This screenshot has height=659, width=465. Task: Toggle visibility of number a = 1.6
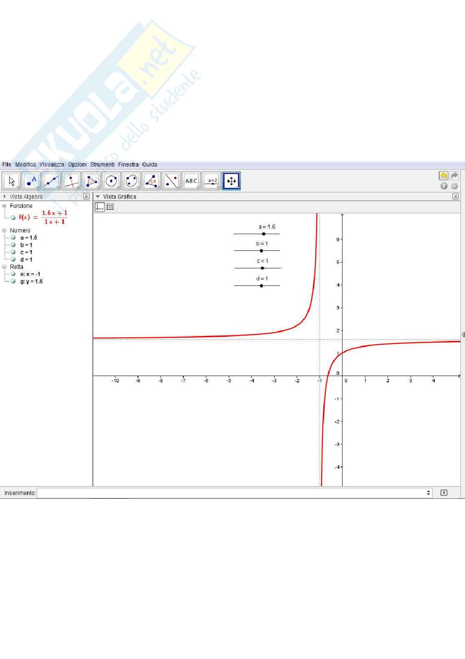coord(13,237)
